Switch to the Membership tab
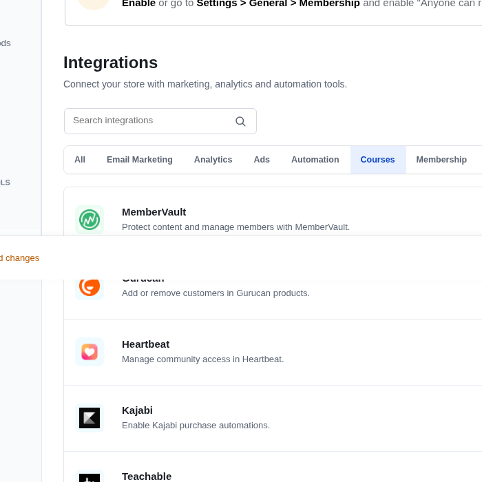The width and height of the screenshot is (482, 482). (441, 160)
